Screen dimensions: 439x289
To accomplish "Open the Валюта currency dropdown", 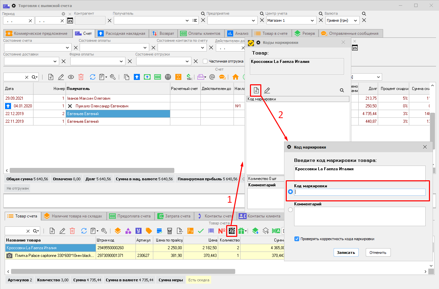I will pos(355,20).
